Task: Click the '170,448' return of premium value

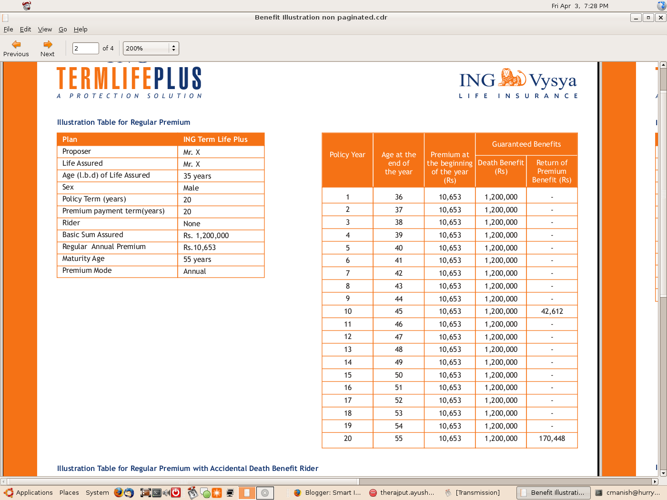Action: [x=552, y=439]
